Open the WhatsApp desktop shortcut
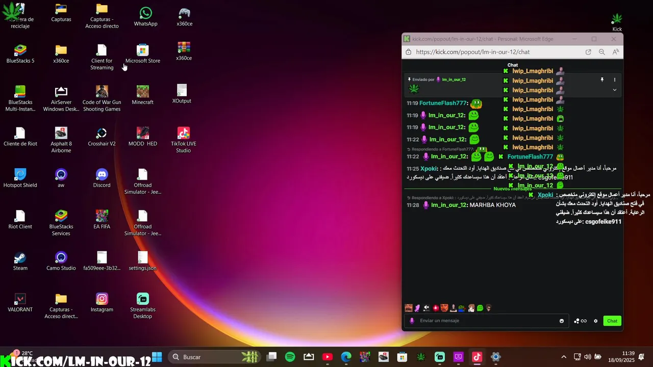The image size is (653, 367). coord(145,17)
